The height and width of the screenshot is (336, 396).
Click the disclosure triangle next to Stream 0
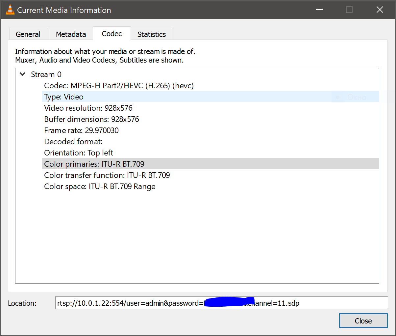point(22,74)
